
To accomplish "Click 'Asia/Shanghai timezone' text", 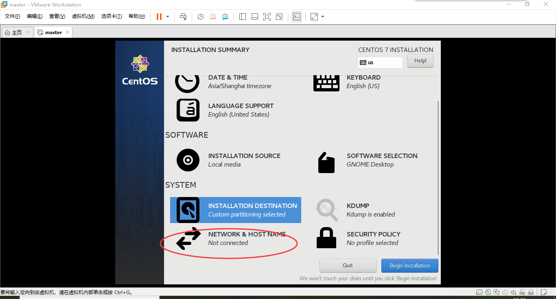I will pos(240,86).
